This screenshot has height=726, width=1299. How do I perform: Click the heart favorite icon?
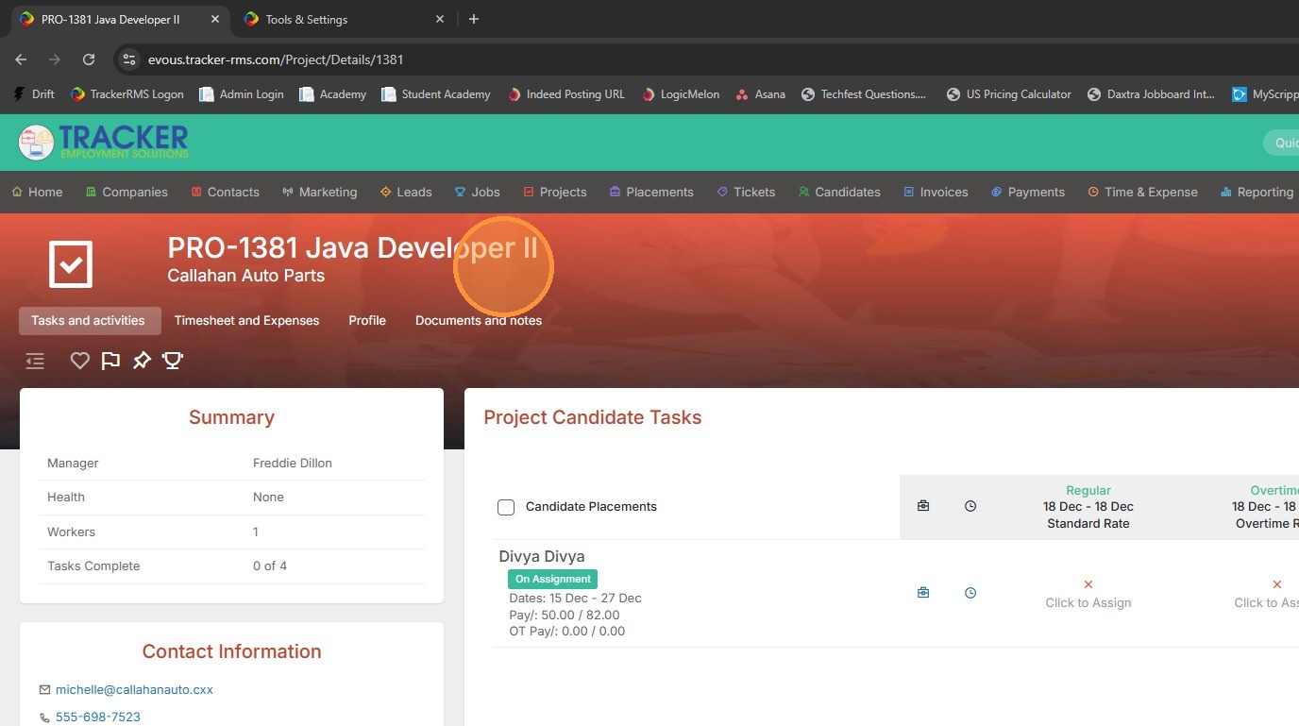pyautogui.click(x=80, y=360)
